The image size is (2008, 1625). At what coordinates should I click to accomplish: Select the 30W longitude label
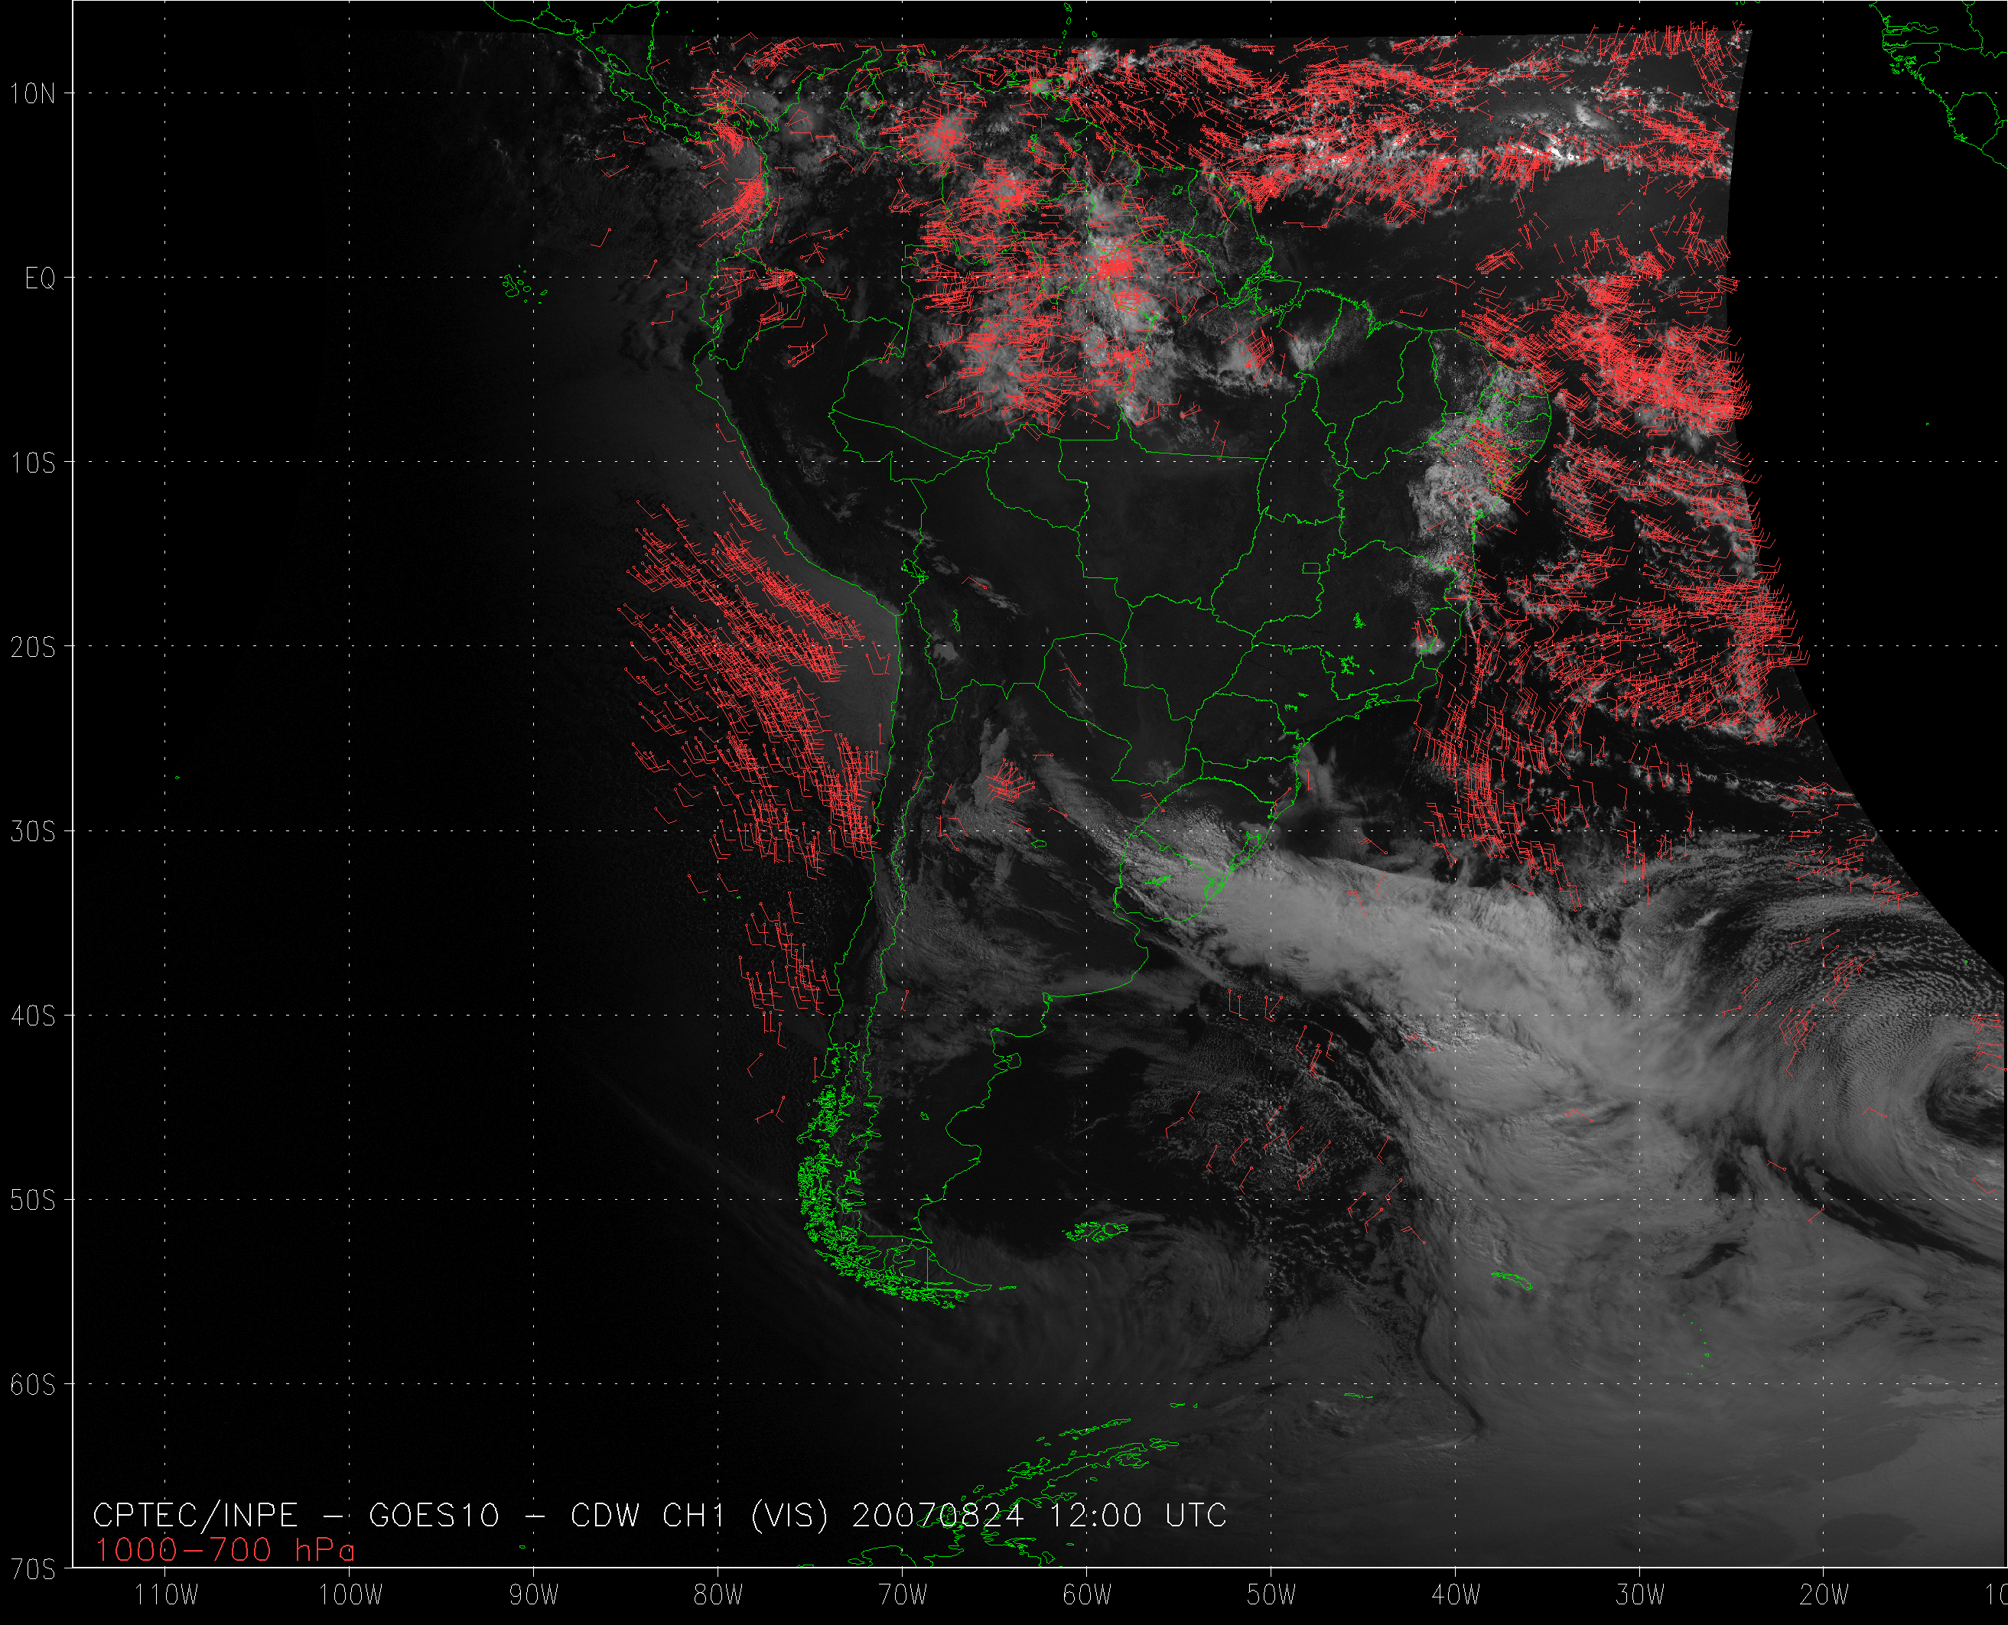pyautogui.click(x=1640, y=1595)
